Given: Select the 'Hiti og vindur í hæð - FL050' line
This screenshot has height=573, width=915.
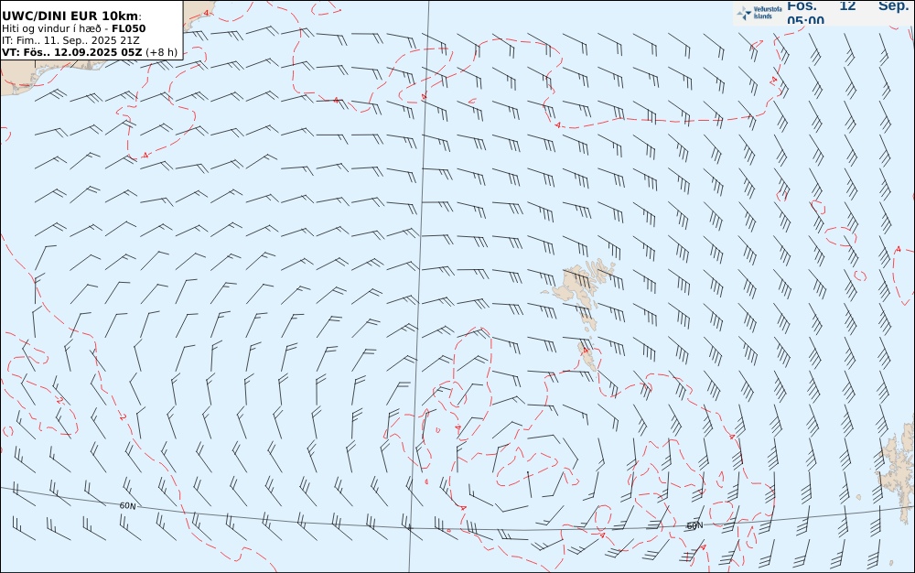Looking at the screenshot, I should pyautogui.click(x=73, y=28).
